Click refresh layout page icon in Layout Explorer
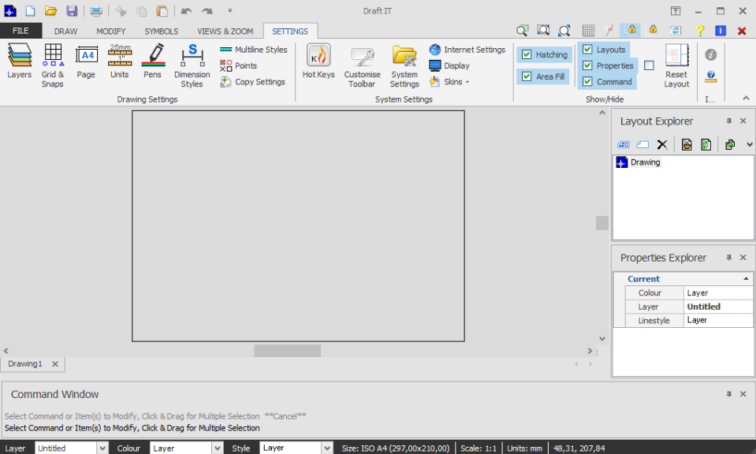Screen dimensions: 756x454 706,144
